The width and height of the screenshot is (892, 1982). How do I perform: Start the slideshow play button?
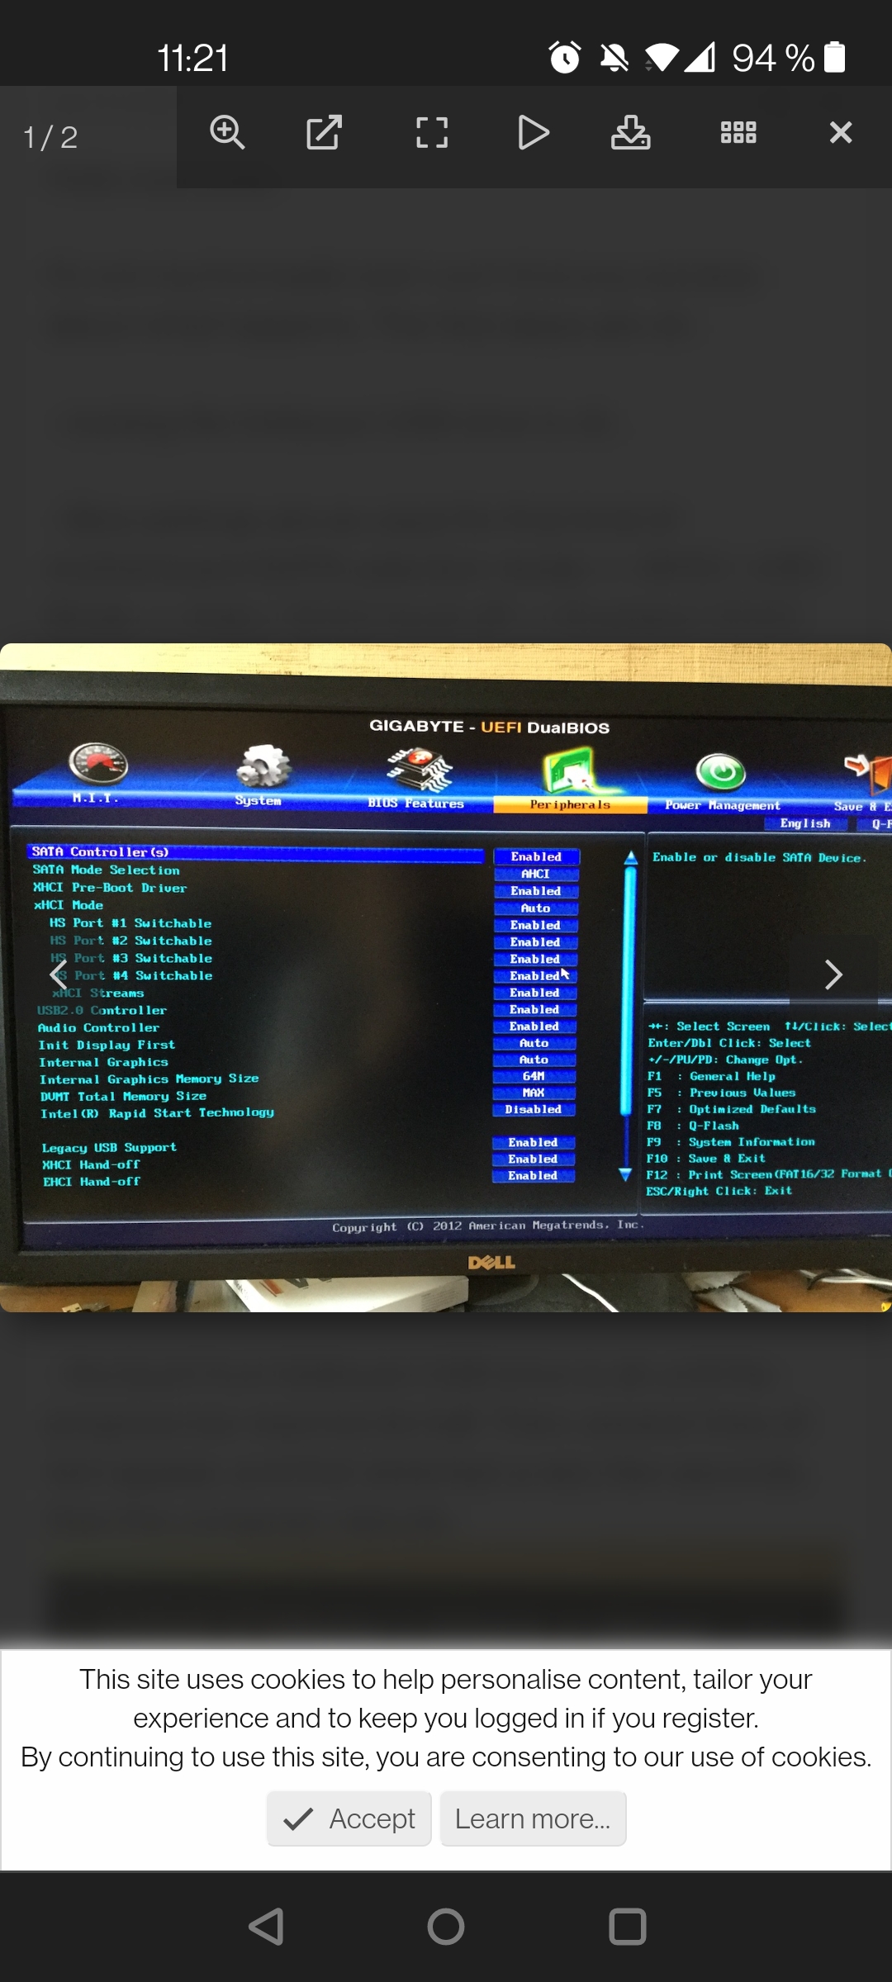tap(533, 133)
